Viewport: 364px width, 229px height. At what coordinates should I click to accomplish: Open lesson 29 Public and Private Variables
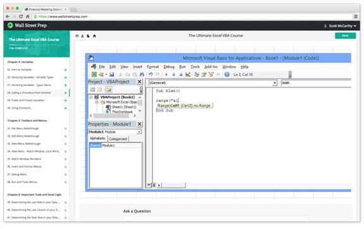pos(26,101)
